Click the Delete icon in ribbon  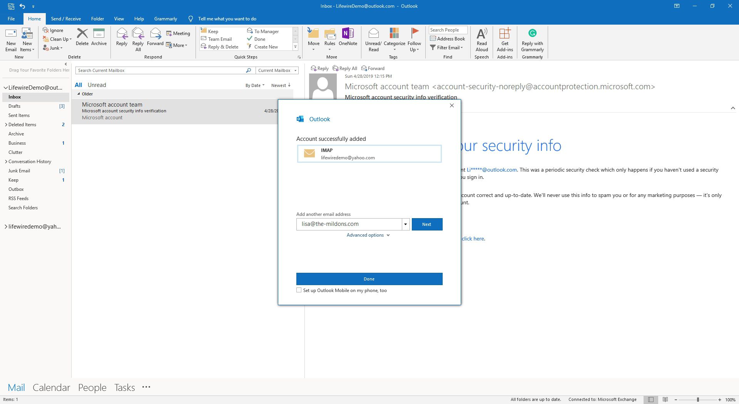(82, 37)
